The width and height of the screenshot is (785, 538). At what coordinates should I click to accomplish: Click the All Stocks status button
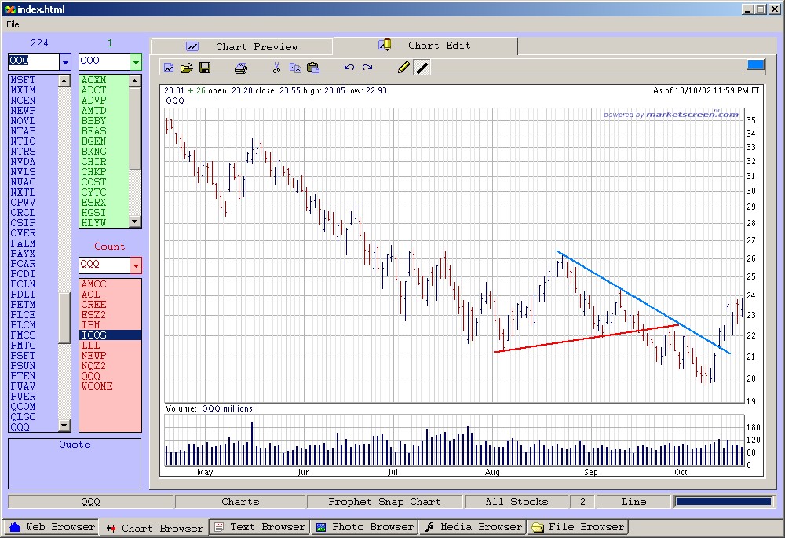[517, 501]
